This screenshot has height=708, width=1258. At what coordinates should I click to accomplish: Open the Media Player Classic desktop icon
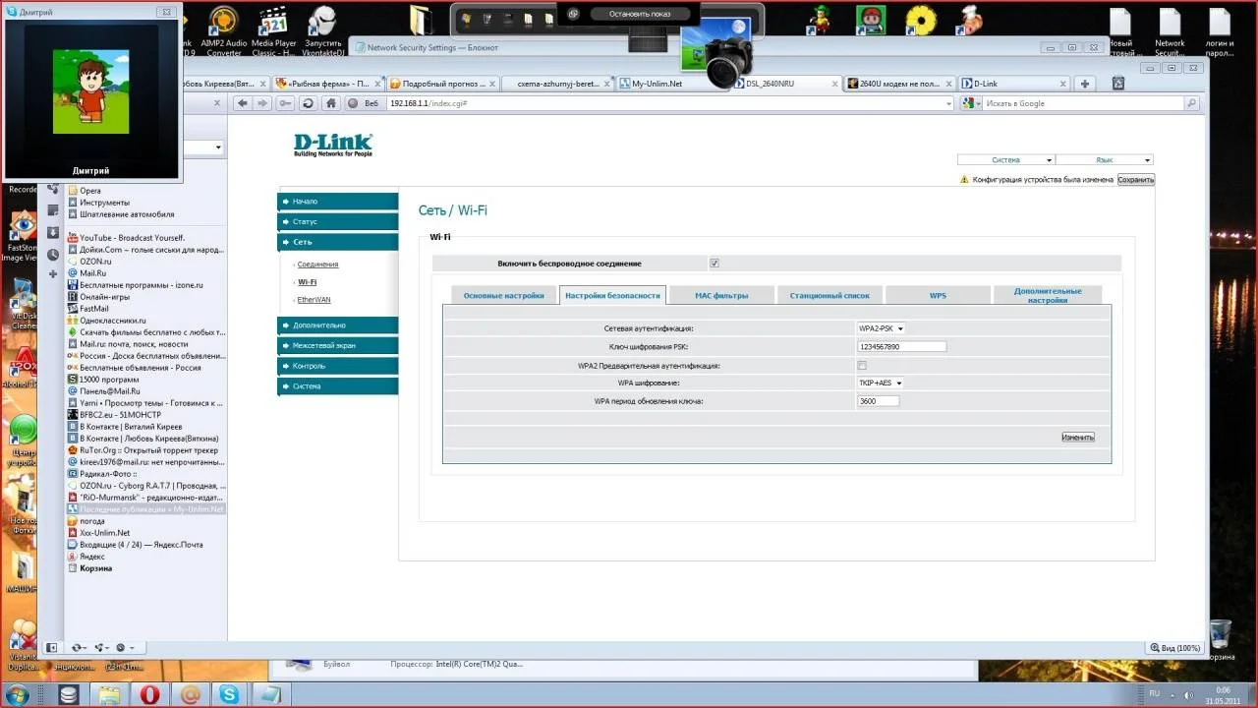[x=273, y=31]
